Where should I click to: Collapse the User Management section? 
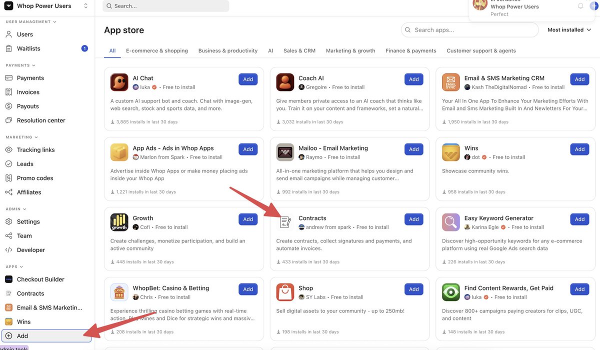[30, 22]
